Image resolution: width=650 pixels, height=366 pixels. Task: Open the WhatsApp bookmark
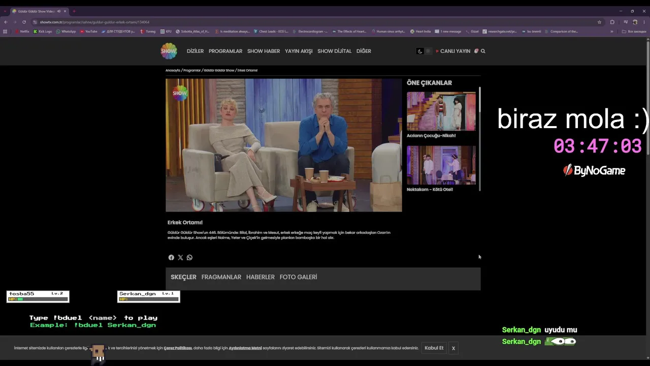[x=66, y=32]
